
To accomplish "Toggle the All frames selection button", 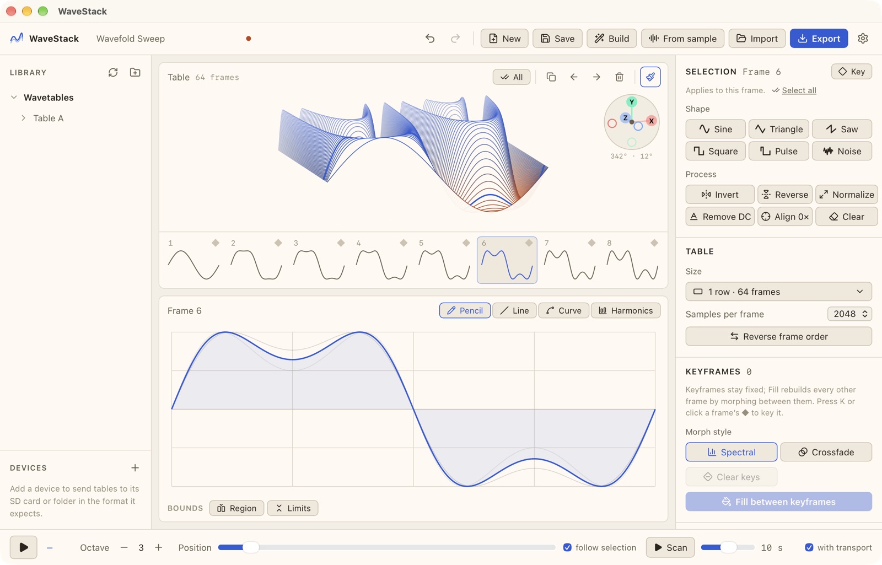I will coord(512,77).
